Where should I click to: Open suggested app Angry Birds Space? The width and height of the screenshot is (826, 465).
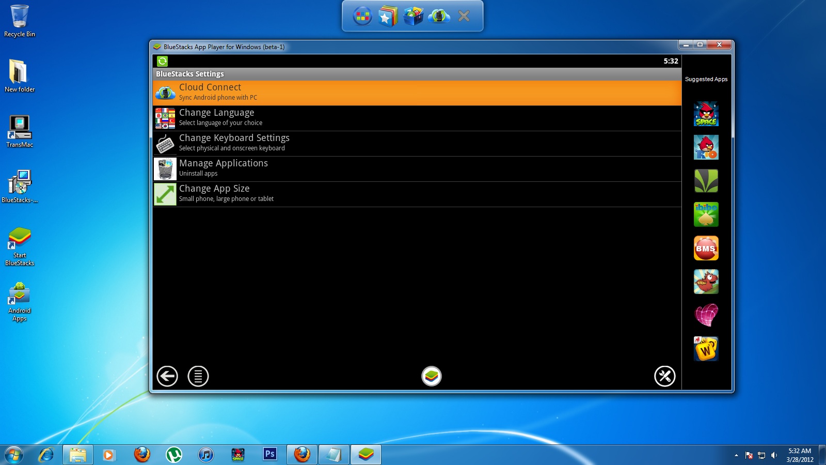(x=706, y=114)
